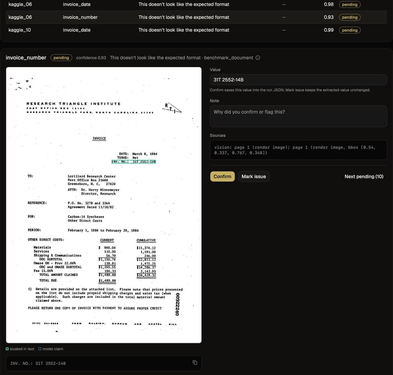This screenshot has width=393, height=375.
Task: Copy the INV. NO. source text snippet
Action: 195,362
